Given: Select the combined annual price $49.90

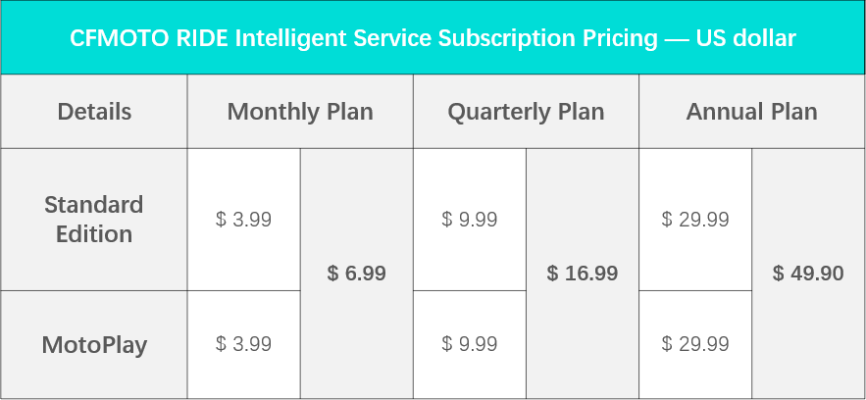Looking at the screenshot, I should 808,274.
